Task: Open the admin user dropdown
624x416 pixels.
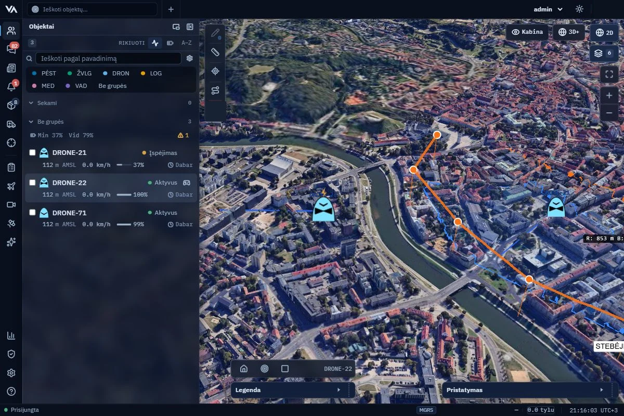Action: pos(548,9)
